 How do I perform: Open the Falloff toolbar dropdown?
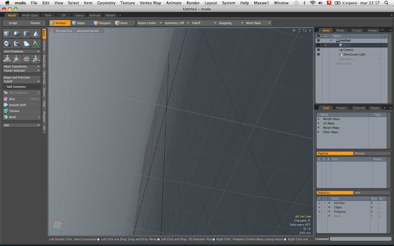click(204, 23)
